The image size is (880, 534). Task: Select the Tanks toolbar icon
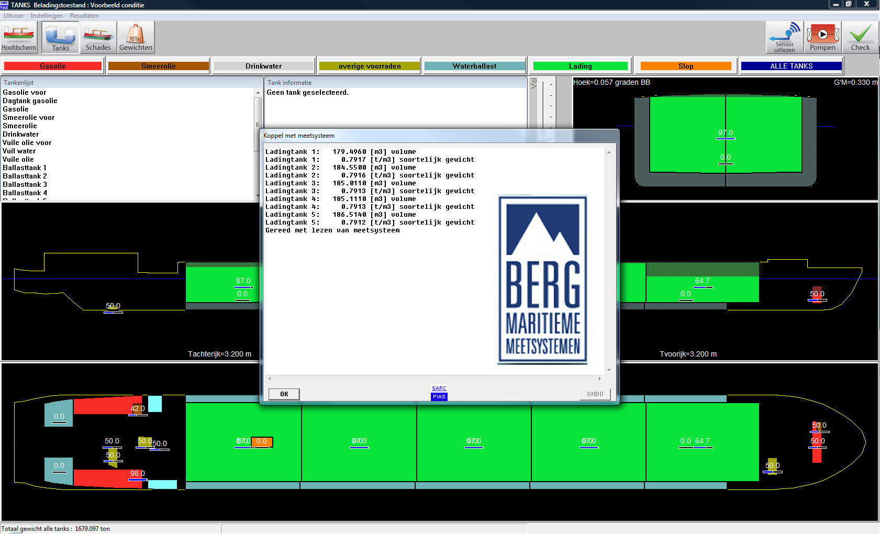60,37
